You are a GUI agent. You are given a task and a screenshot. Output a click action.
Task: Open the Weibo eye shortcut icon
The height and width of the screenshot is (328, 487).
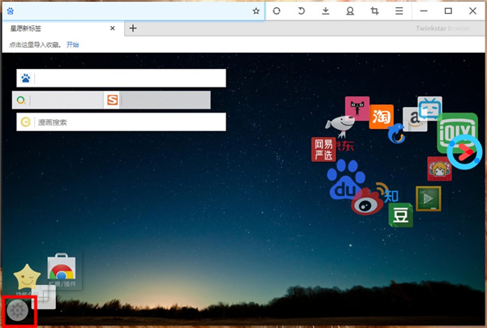[x=367, y=202]
